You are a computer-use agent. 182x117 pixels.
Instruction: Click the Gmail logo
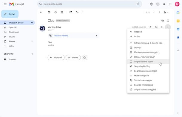click(x=16, y=4)
